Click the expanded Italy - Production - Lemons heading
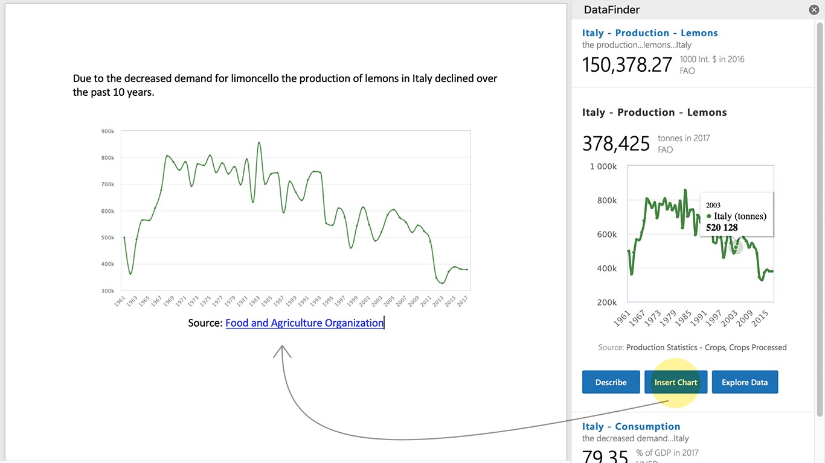This screenshot has height=463, width=825. (x=654, y=112)
